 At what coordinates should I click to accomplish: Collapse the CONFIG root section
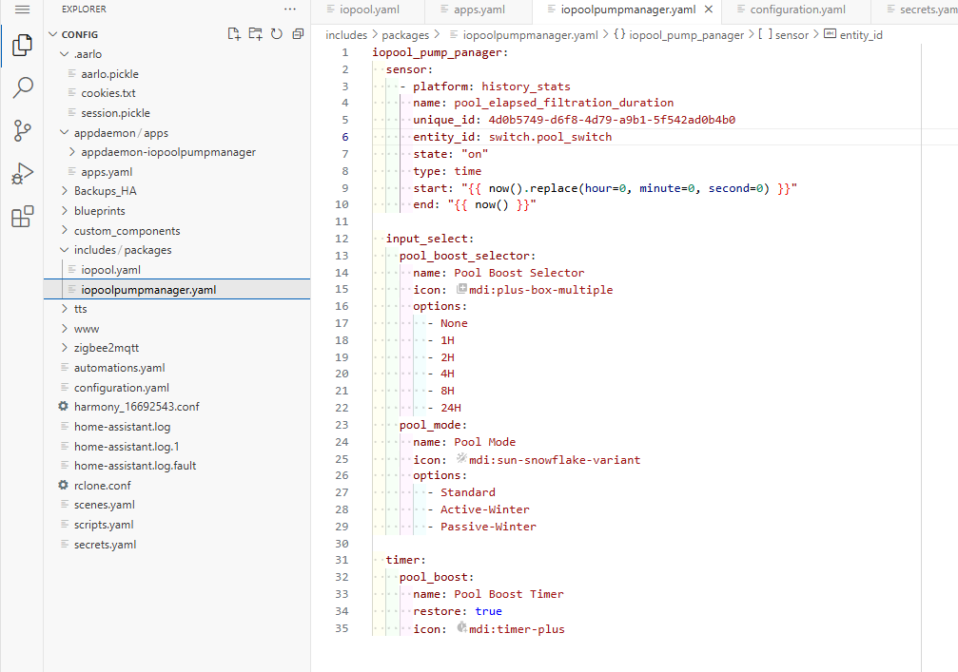(x=53, y=34)
